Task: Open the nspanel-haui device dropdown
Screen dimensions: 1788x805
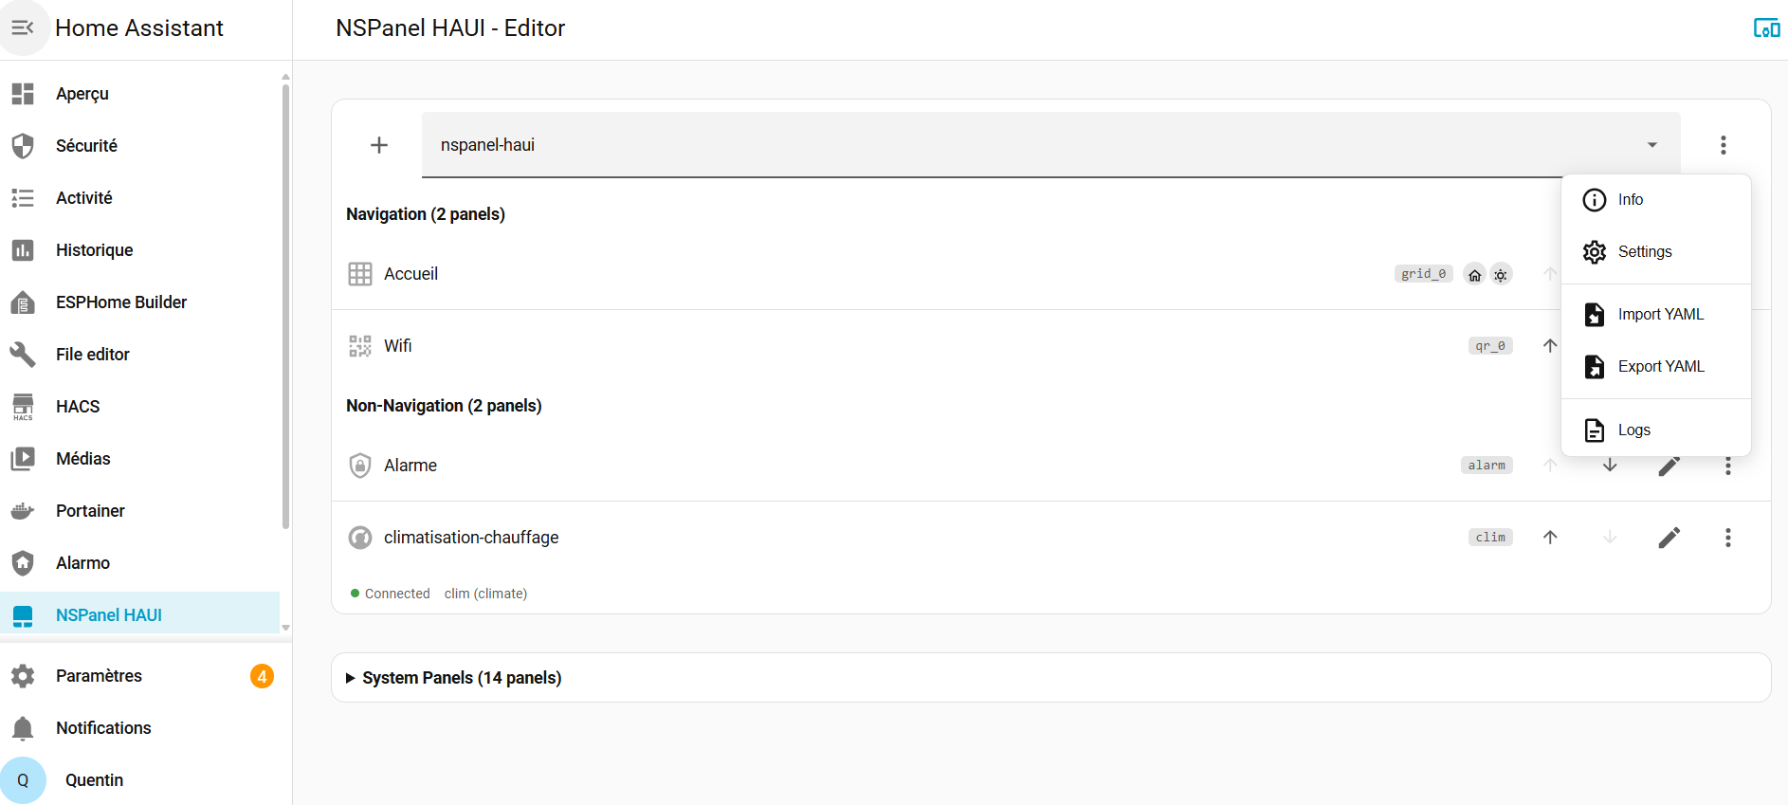Action: (x=1050, y=145)
